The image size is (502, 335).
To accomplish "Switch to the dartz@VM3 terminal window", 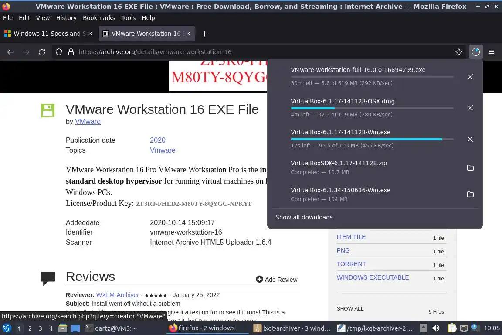I will [x=124, y=328].
